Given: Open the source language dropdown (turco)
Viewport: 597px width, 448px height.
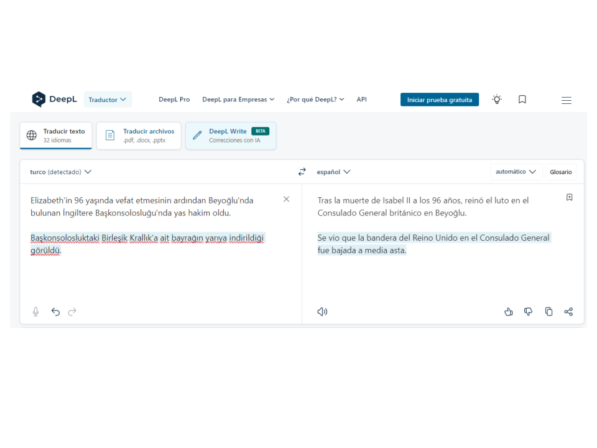Looking at the screenshot, I should click(61, 172).
